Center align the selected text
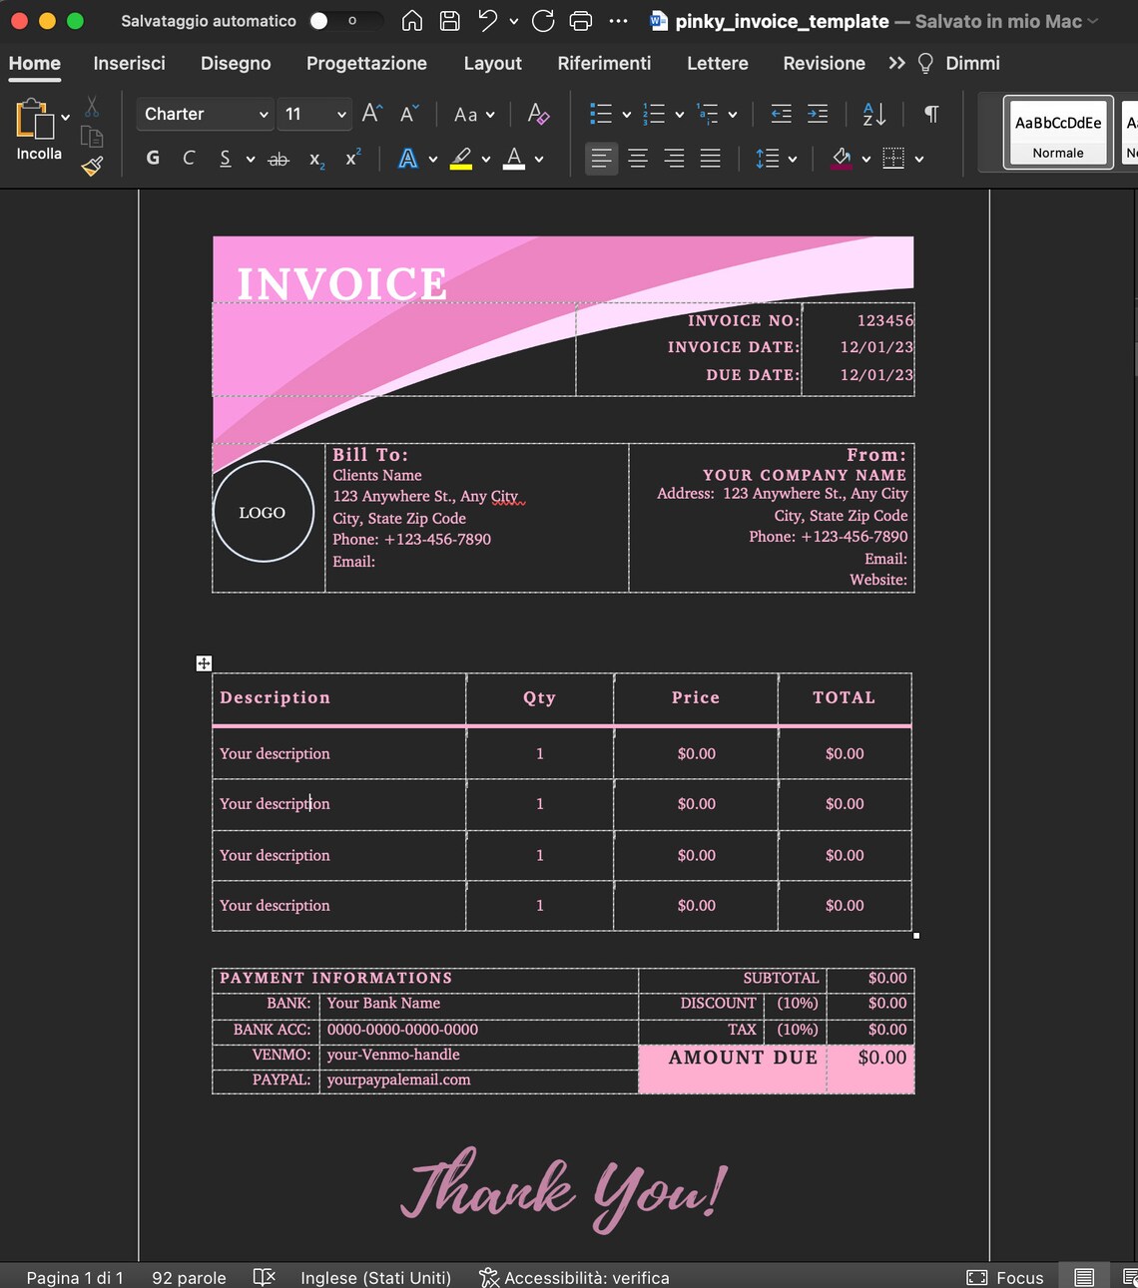1138x1288 pixels. [638, 158]
